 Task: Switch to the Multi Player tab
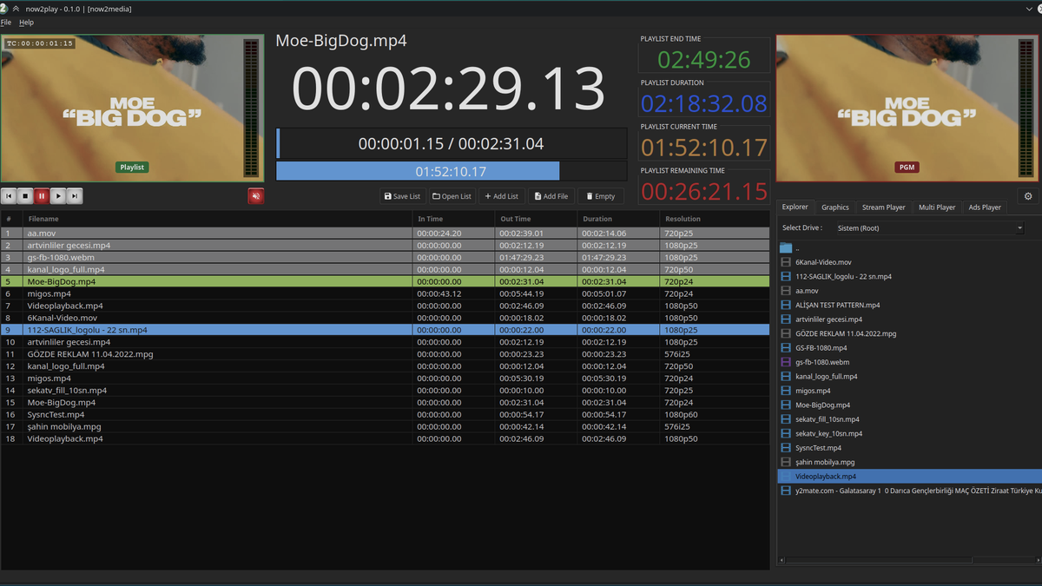[x=937, y=207]
